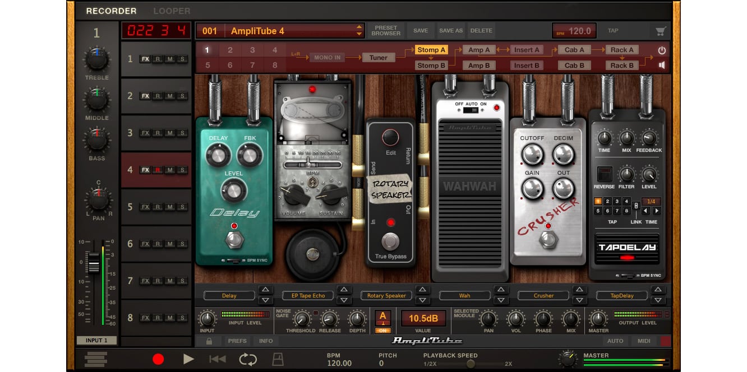Solo track 4 using its S button
Image resolution: width=747 pixels, height=372 pixels.
click(x=182, y=170)
